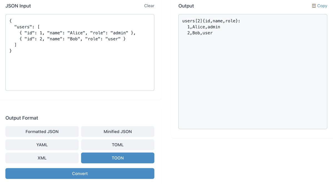Click the clipboard icon beside Copy
The height and width of the screenshot is (184, 333).
click(314, 6)
